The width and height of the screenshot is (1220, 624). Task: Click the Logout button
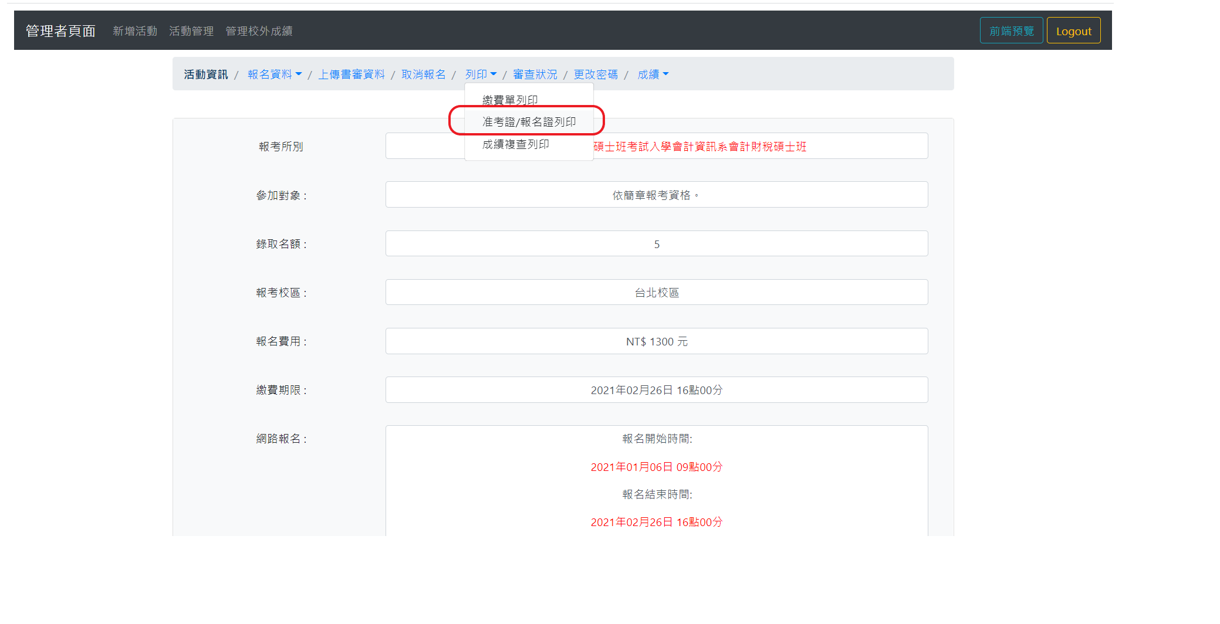click(1073, 30)
